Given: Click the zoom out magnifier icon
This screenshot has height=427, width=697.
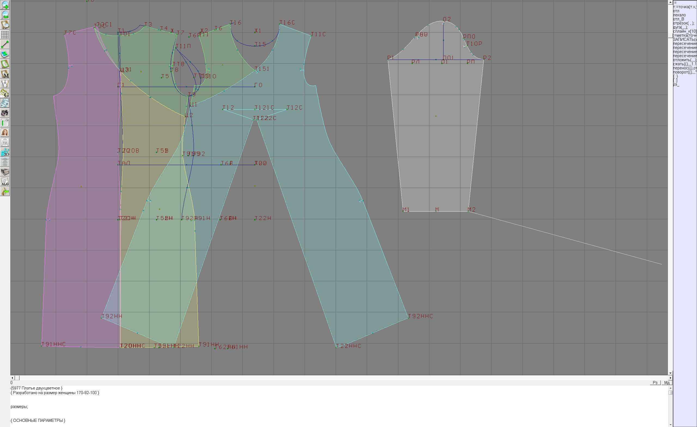Looking at the screenshot, I should (5, 15).
